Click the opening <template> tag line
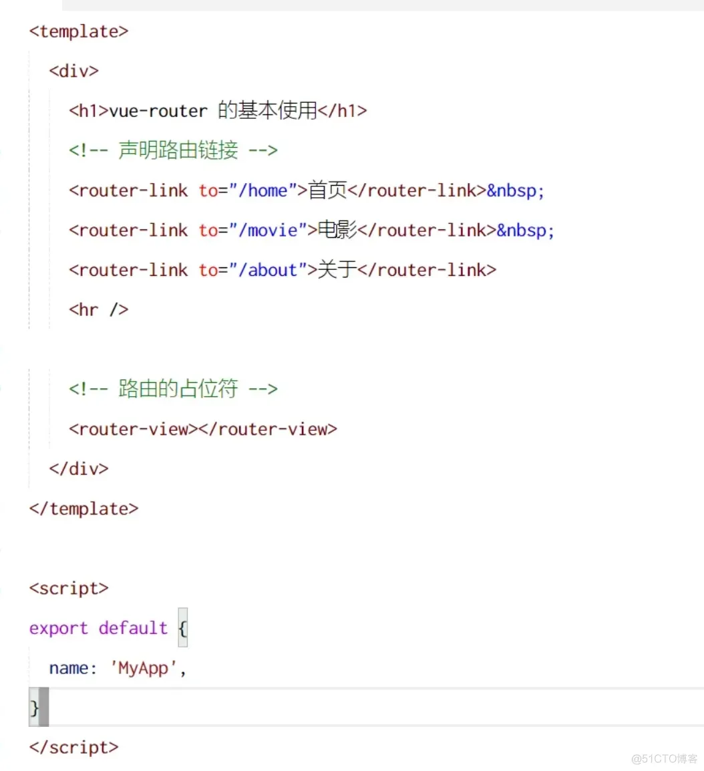Viewport: 704px width, 771px height. click(x=79, y=31)
